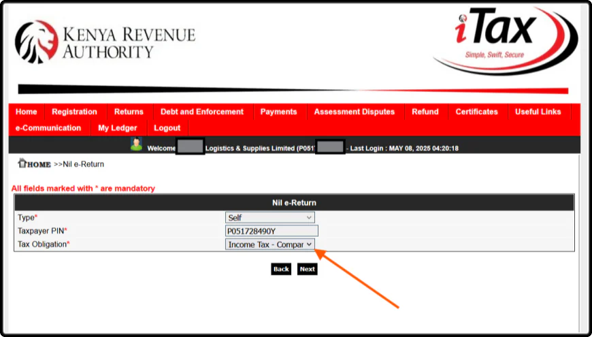
Task: Open the Refund menu
Action: [425, 112]
